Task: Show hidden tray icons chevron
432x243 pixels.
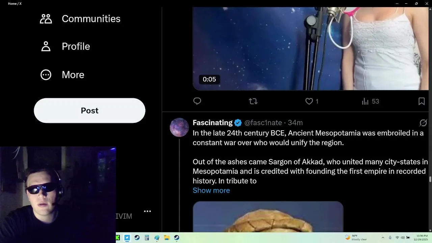Action: tap(383, 238)
